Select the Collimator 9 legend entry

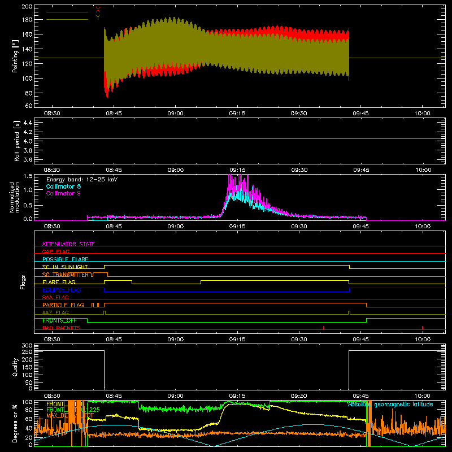pyautogui.click(x=63, y=193)
